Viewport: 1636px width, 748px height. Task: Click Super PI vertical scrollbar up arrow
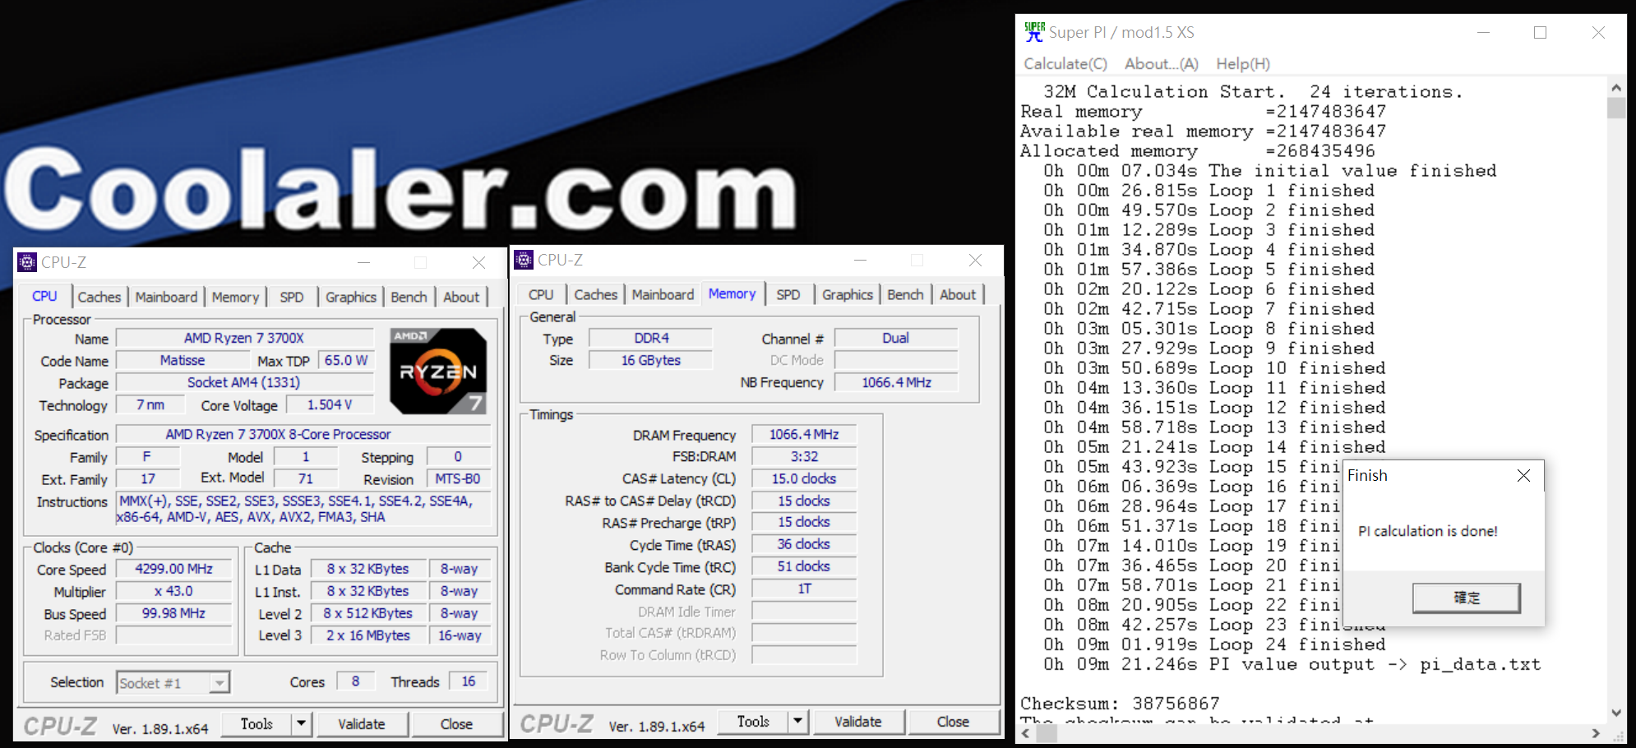(1616, 87)
